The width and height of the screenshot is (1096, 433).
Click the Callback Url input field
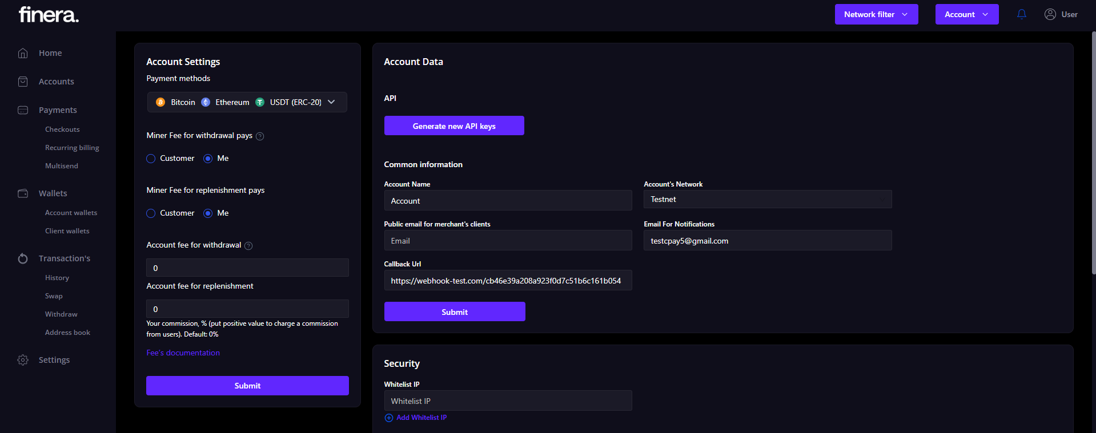(508, 281)
